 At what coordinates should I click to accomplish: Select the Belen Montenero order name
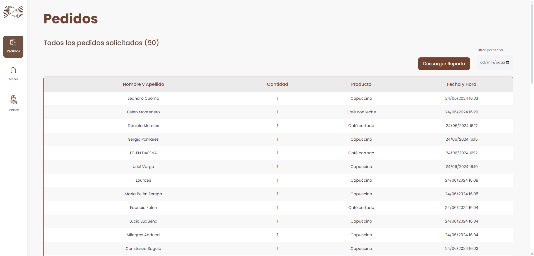[x=143, y=112]
